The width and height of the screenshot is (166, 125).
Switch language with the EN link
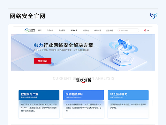[x=148, y=30]
